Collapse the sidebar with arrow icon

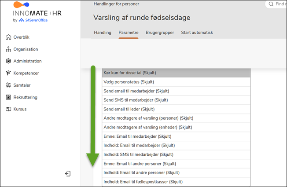point(68,174)
